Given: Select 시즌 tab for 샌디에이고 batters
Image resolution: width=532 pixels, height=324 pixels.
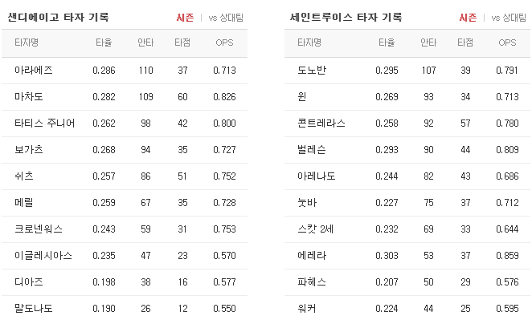Looking at the screenshot, I should (x=185, y=18).
